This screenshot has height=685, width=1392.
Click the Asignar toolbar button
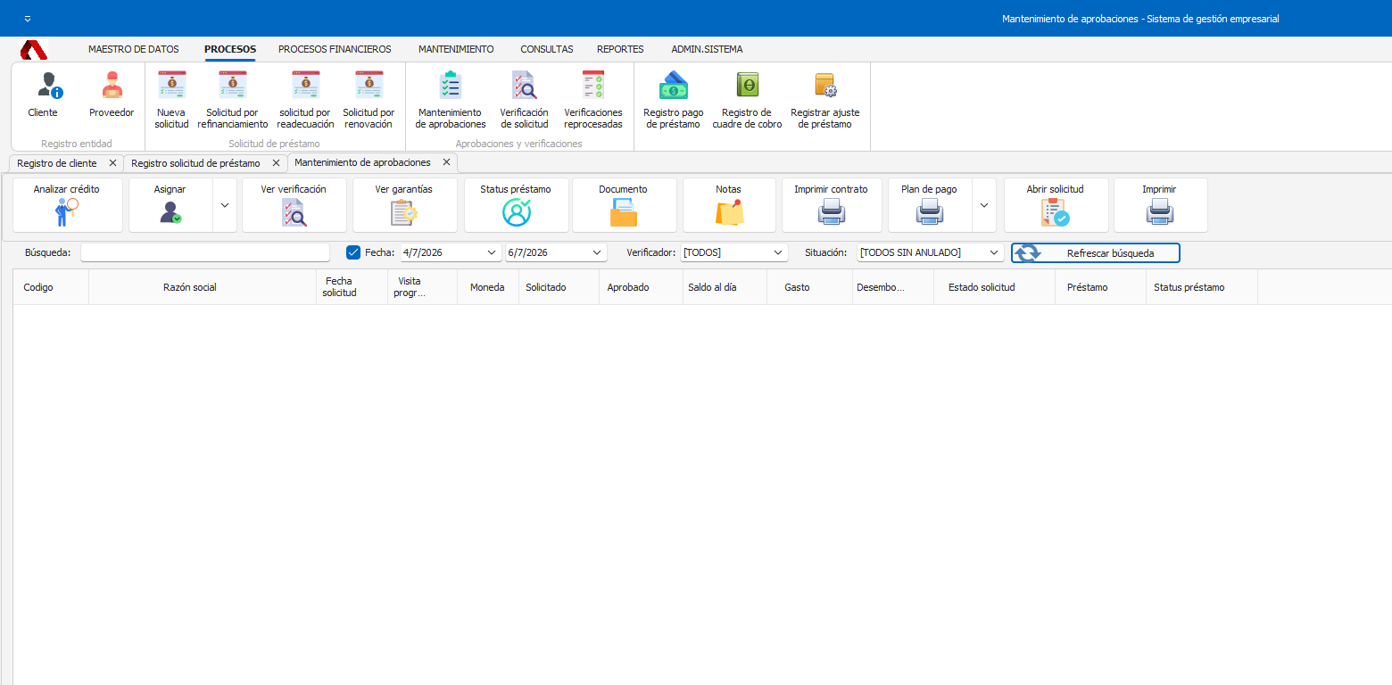pyautogui.click(x=170, y=205)
